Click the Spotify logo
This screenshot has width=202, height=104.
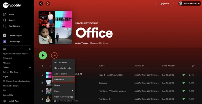point(12,5)
